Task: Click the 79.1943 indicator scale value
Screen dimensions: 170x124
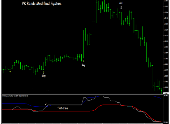Action: point(166,95)
